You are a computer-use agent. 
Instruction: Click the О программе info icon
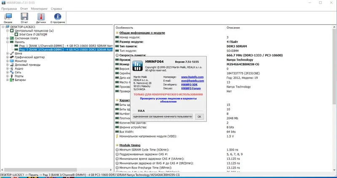pyautogui.click(x=58, y=18)
